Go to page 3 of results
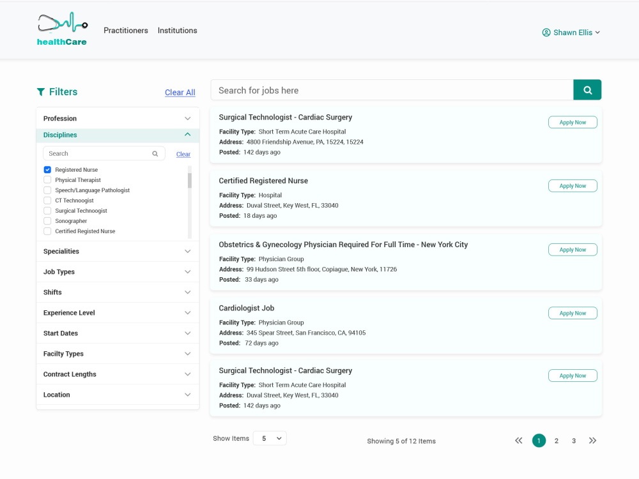The image size is (639, 479). 574,441
